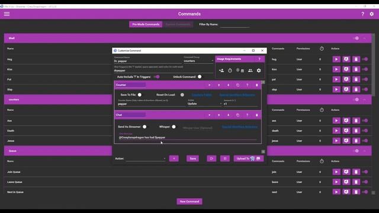The height and width of the screenshot is (213, 379).
Task: Delete the Counter action
Action: [x=256, y=85]
